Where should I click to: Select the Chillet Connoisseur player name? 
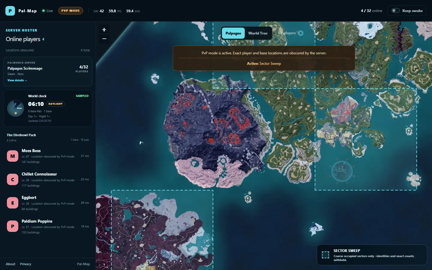click(x=39, y=174)
